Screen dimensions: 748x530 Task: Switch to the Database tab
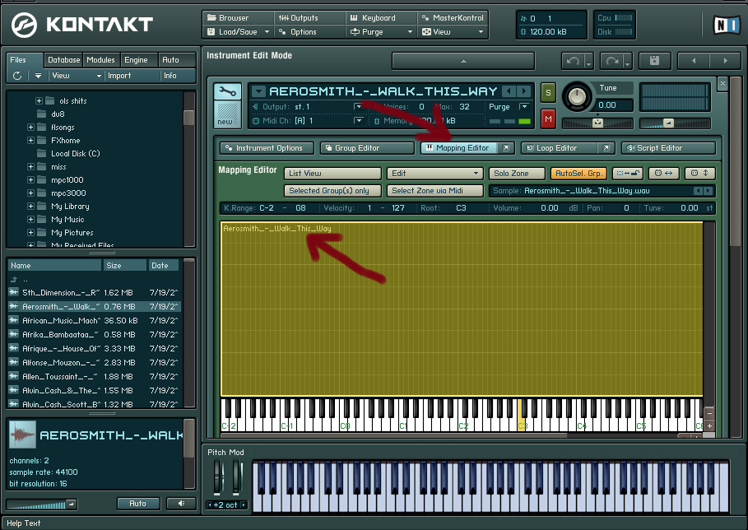(x=63, y=60)
